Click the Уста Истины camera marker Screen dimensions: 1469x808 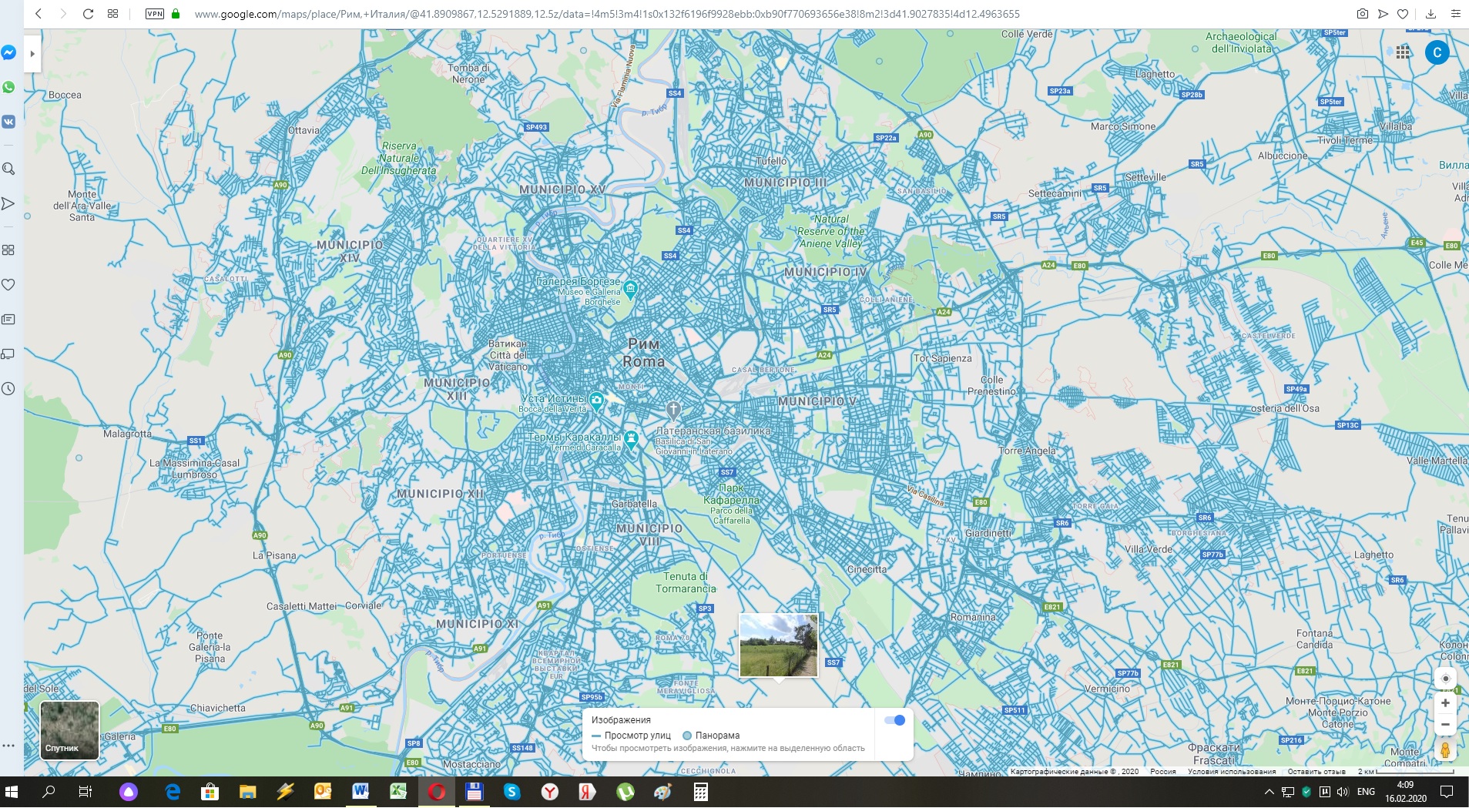596,401
